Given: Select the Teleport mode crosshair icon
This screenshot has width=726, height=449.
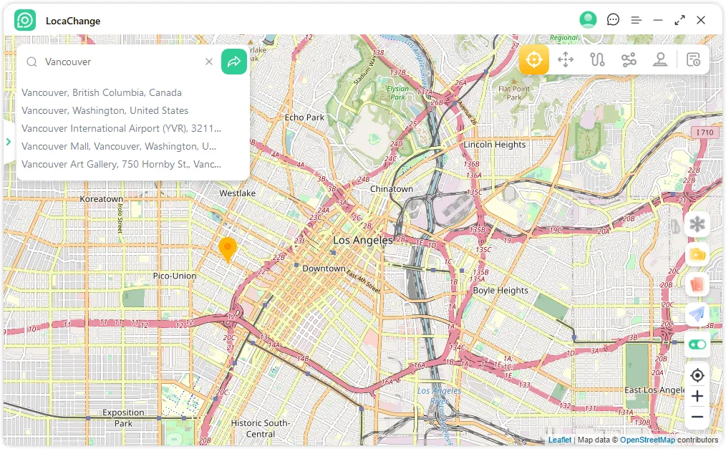Looking at the screenshot, I should [x=534, y=59].
